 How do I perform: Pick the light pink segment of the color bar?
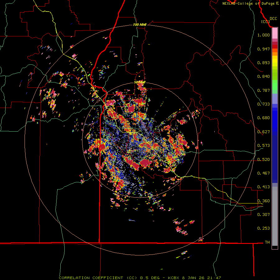pyautogui.click(x=275, y=33)
